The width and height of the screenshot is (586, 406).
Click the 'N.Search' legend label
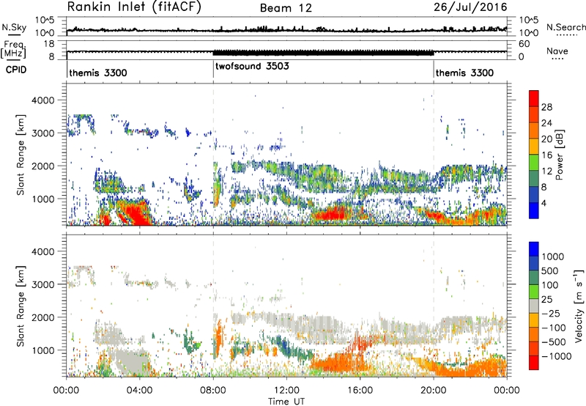click(x=565, y=27)
